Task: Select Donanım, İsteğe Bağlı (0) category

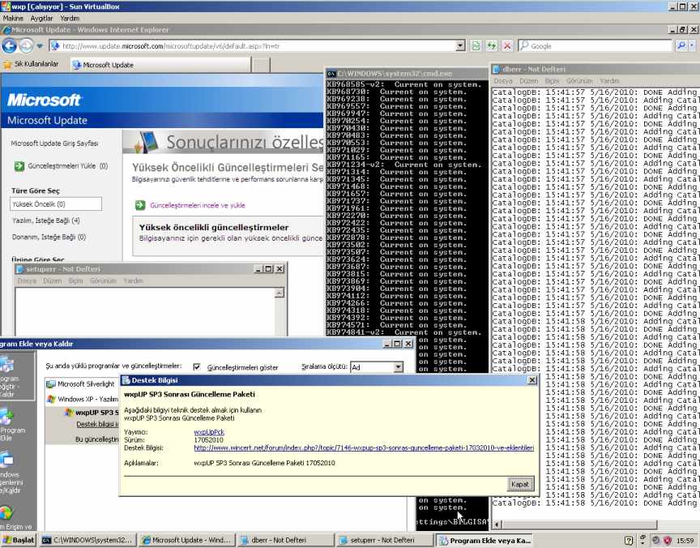Action: click(x=49, y=238)
